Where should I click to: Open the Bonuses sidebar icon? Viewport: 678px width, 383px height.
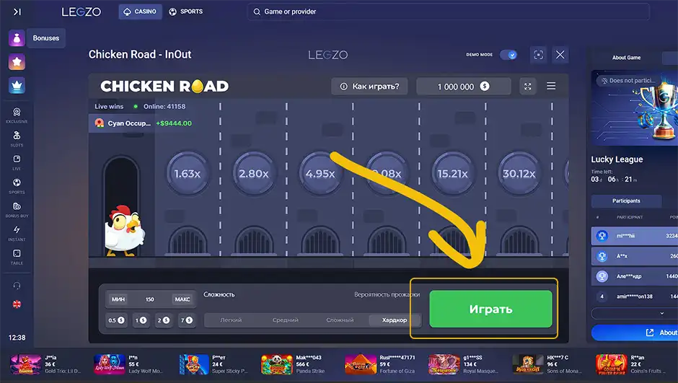[x=17, y=38]
